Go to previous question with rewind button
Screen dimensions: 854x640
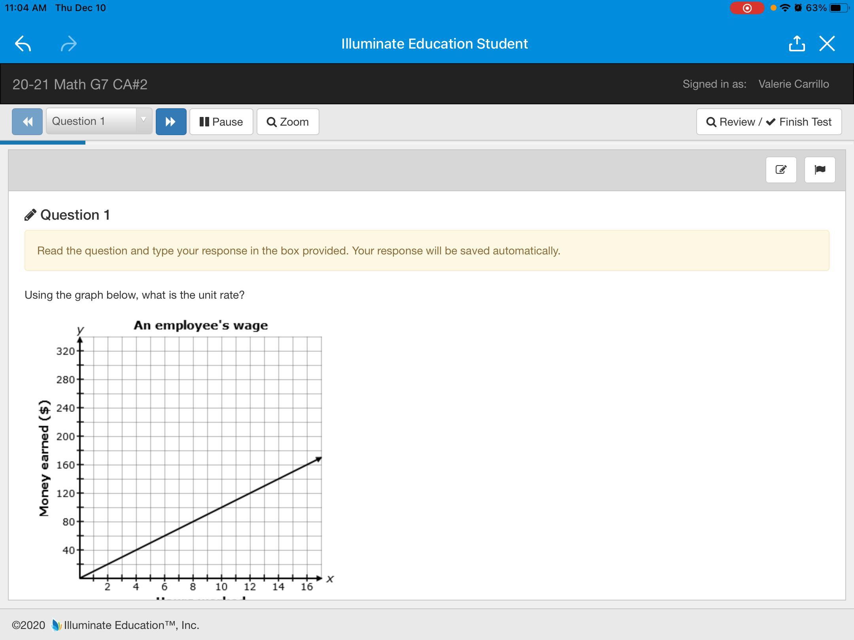point(27,122)
